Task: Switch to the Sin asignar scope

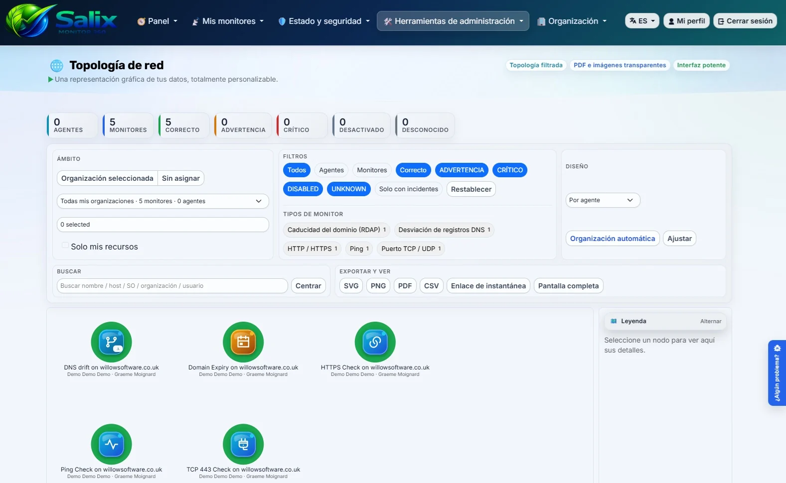Action: click(x=181, y=178)
